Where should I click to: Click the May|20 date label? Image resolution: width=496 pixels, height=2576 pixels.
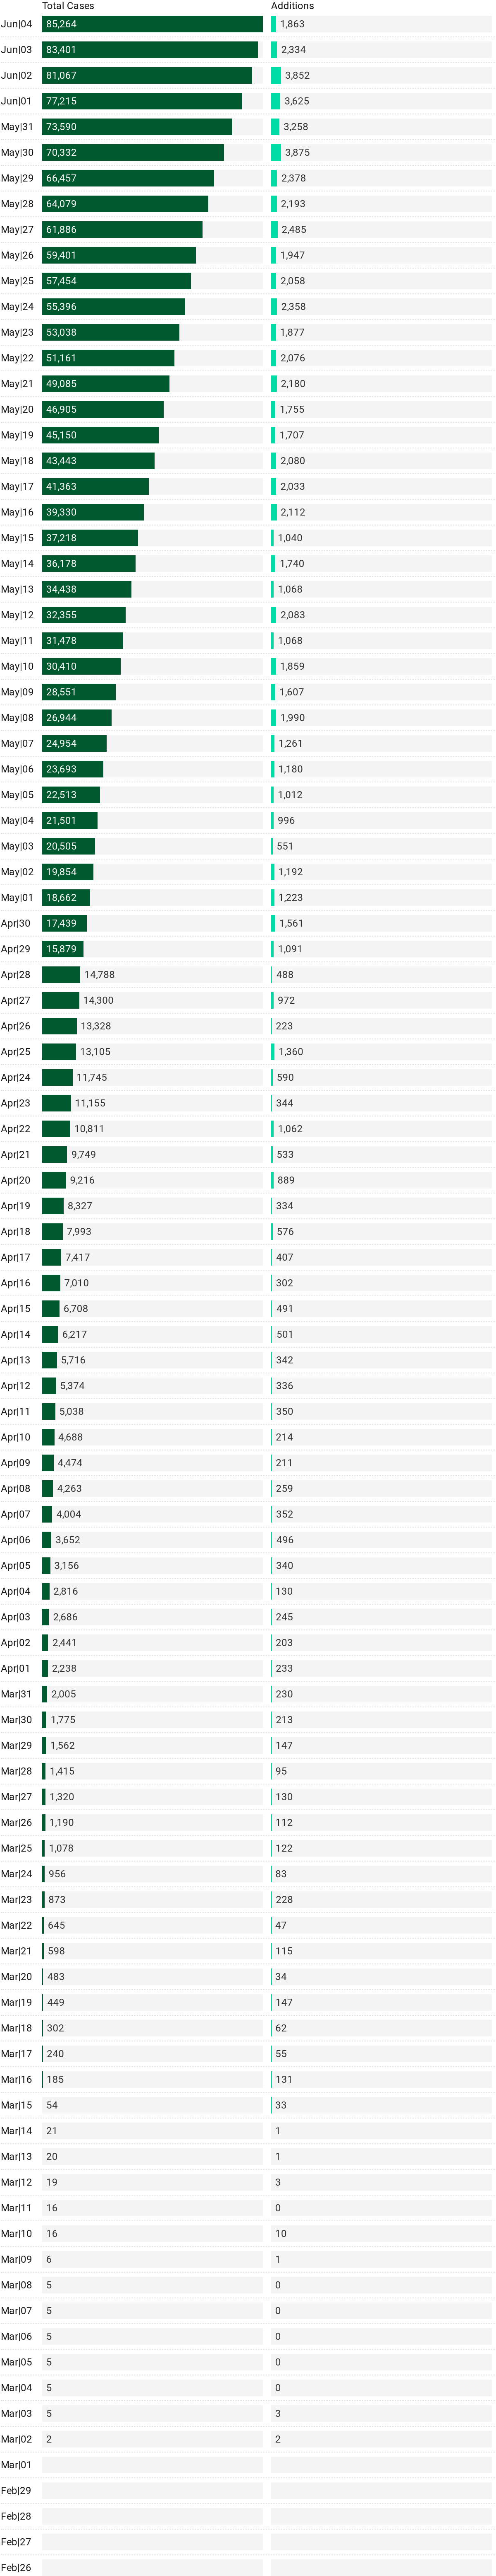pos(17,410)
